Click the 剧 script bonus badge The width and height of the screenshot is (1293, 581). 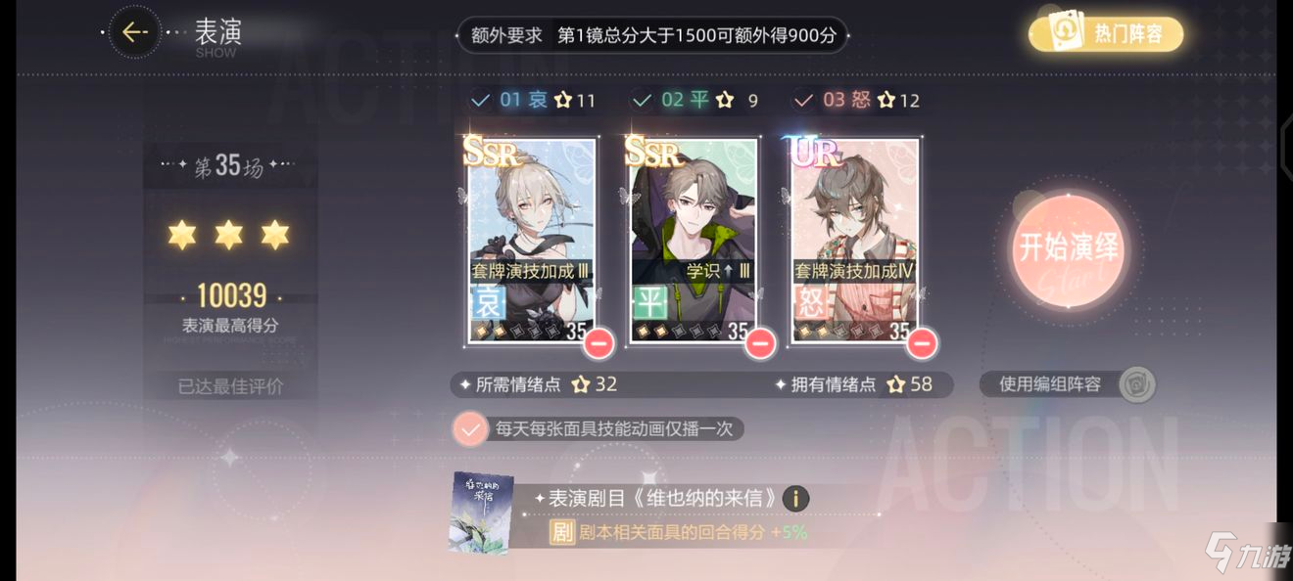point(561,533)
